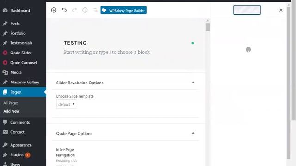Image resolution: width=296 pixels, height=166 pixels.
Task: Open Comments menu
Action: (20, 122)
